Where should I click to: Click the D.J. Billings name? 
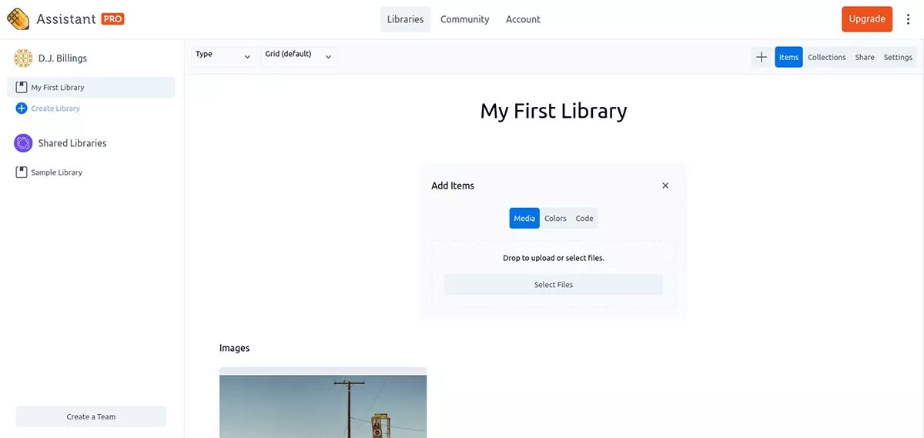click(62, 58)
